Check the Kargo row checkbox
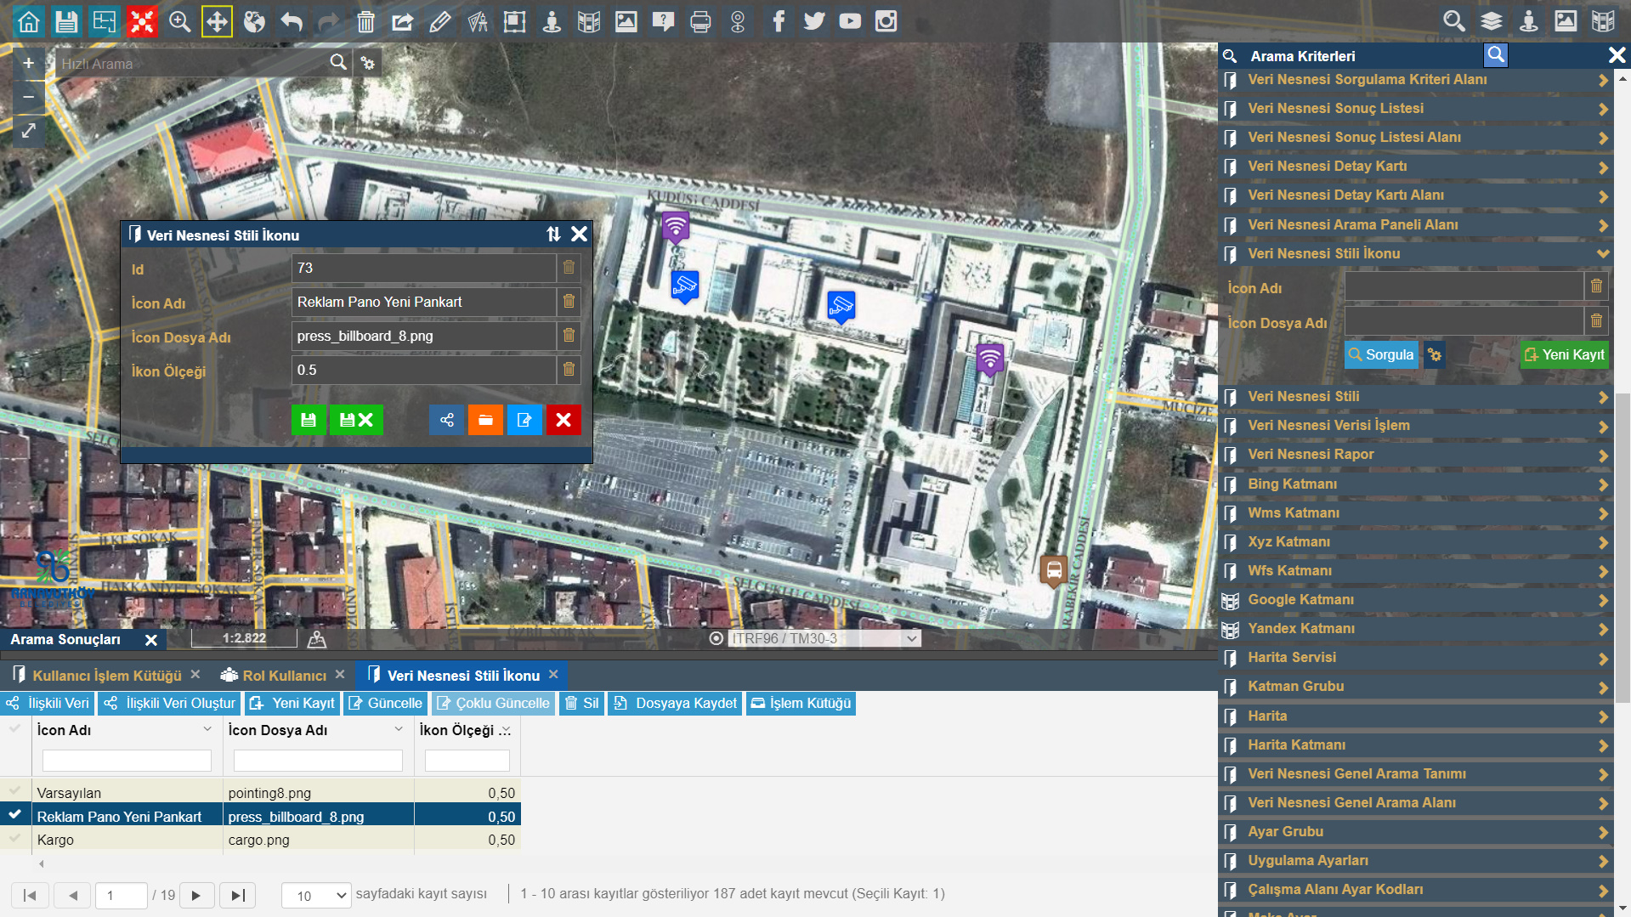Image resolution: width=1631 pixels, height=917 pixels. click(15, 839)
